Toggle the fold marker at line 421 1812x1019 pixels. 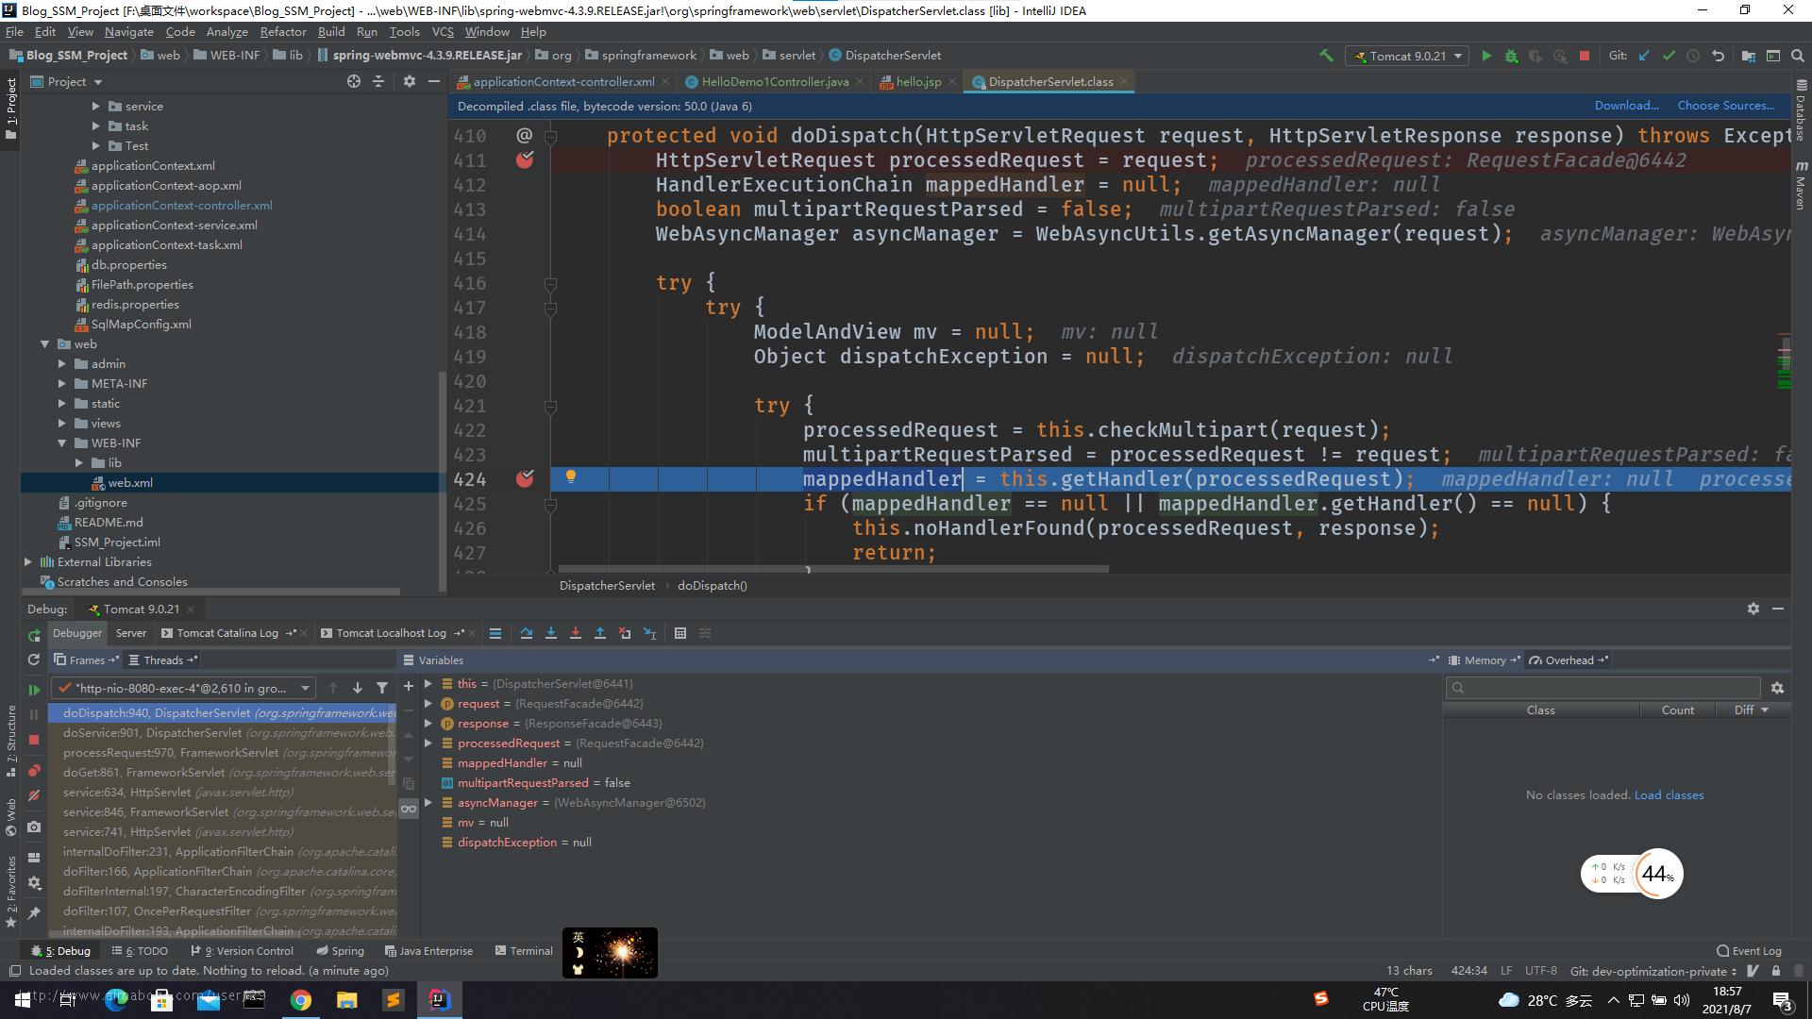click(550, 406)
